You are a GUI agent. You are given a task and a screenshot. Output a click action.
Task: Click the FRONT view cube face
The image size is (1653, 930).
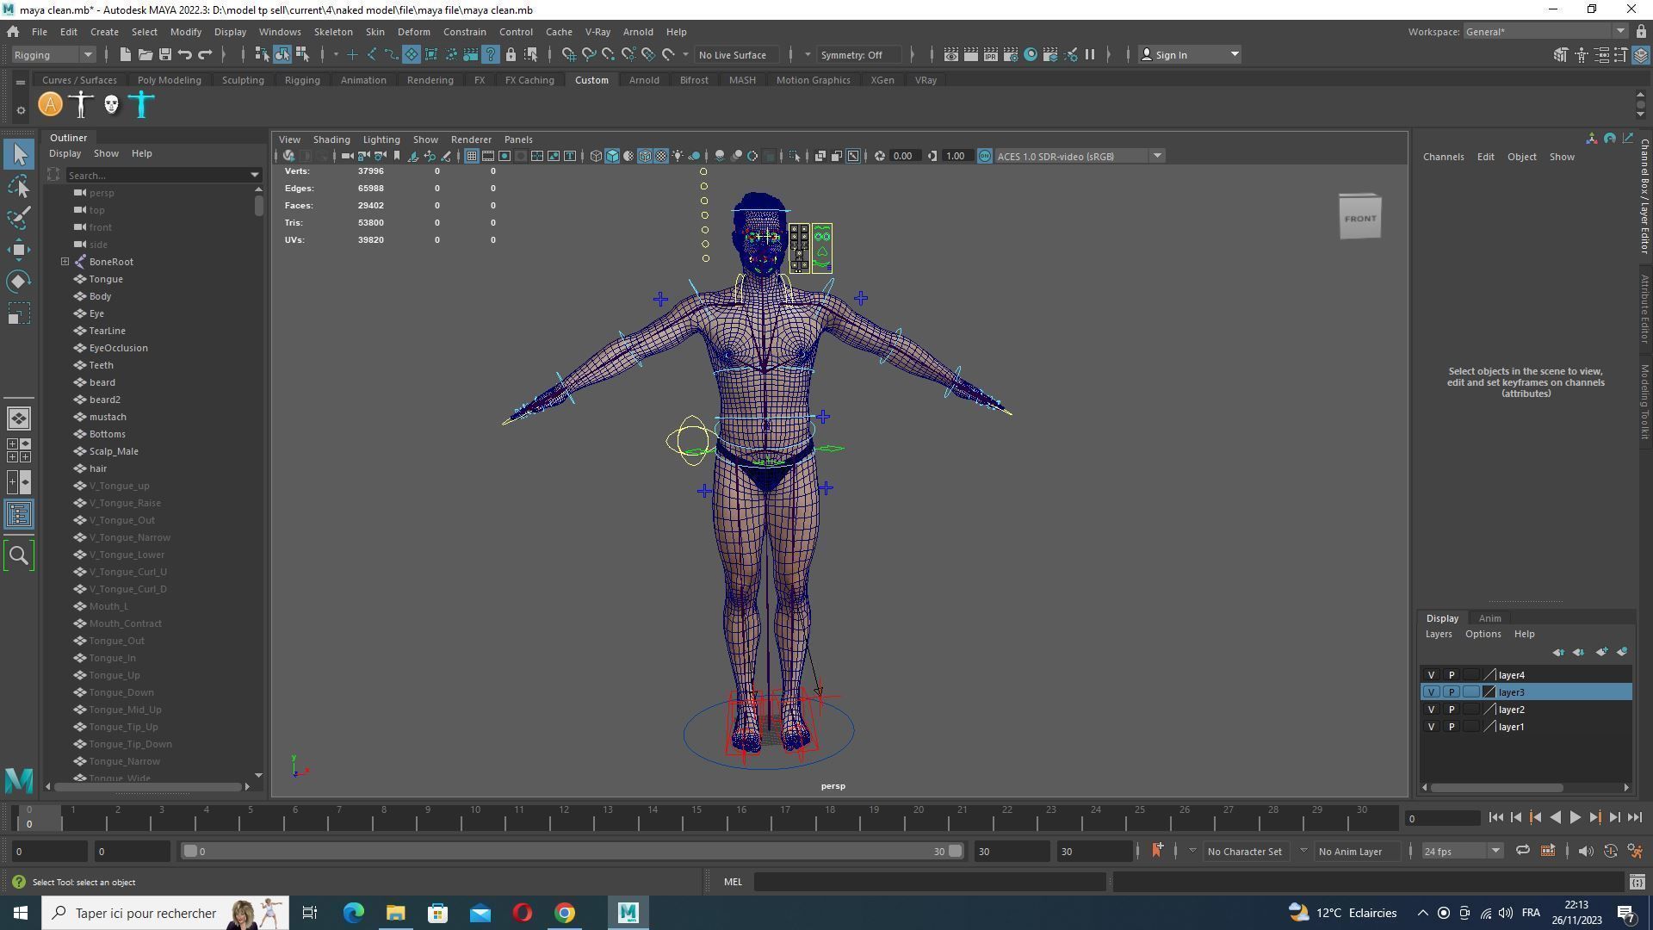click(1359, 219)
